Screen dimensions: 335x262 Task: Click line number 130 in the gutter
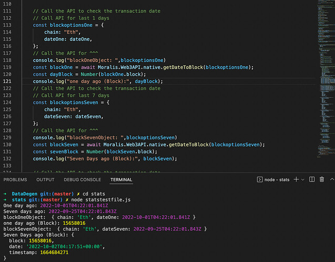pos(7,145)
